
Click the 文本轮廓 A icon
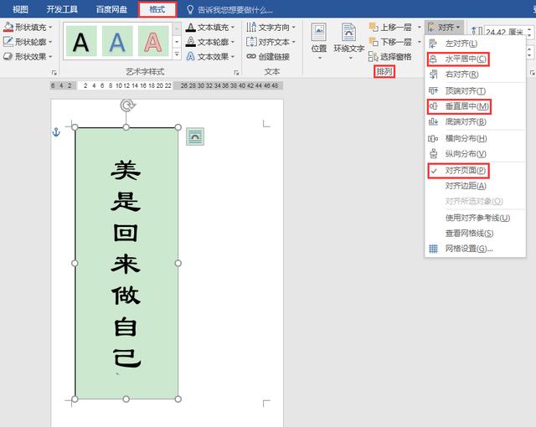(x=191, y=42)
